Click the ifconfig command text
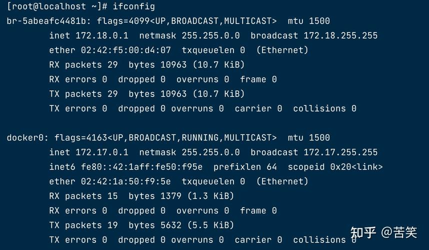This screenshot has width=429, height=250. pos(134,6)
